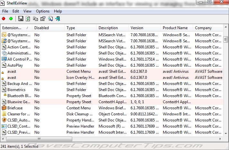Click the Find magnifier toolbar icon
This screenshot has width=229, height=150.
pos(50,19)
